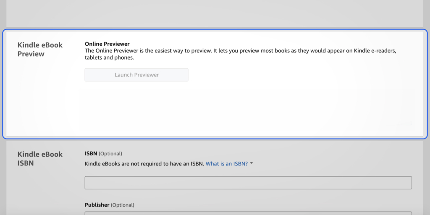
Task: Click the words 'tablets and phones.'
Action: point(110,58)
